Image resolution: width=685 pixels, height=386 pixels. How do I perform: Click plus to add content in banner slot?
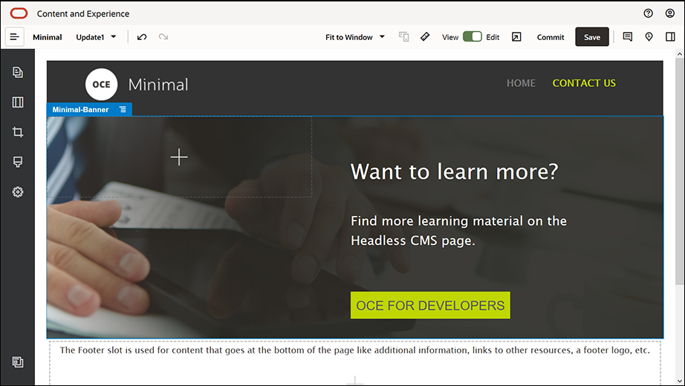[x=179, y=157]
